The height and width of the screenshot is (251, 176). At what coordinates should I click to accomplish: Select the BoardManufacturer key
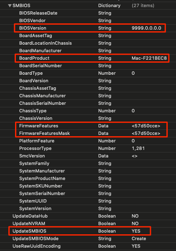[x=41, y=51]
